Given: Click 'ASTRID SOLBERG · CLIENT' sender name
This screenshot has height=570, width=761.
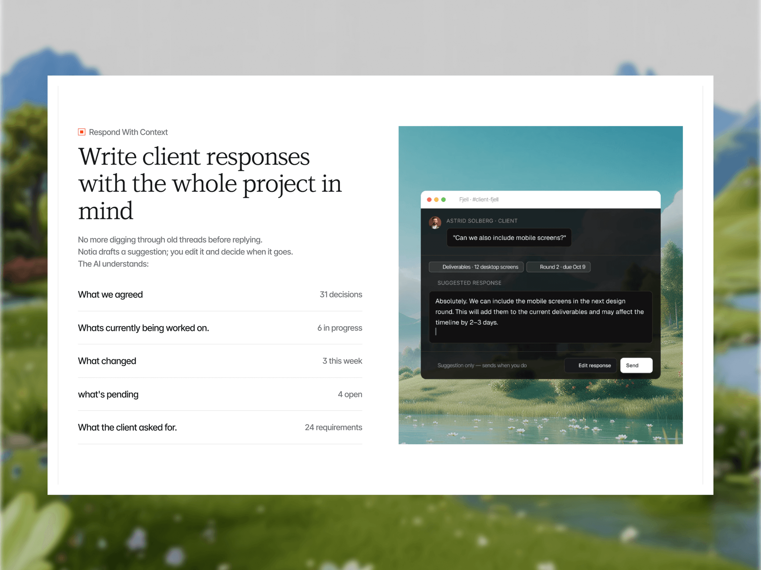Looking at the screenshot, I should 482,221.
